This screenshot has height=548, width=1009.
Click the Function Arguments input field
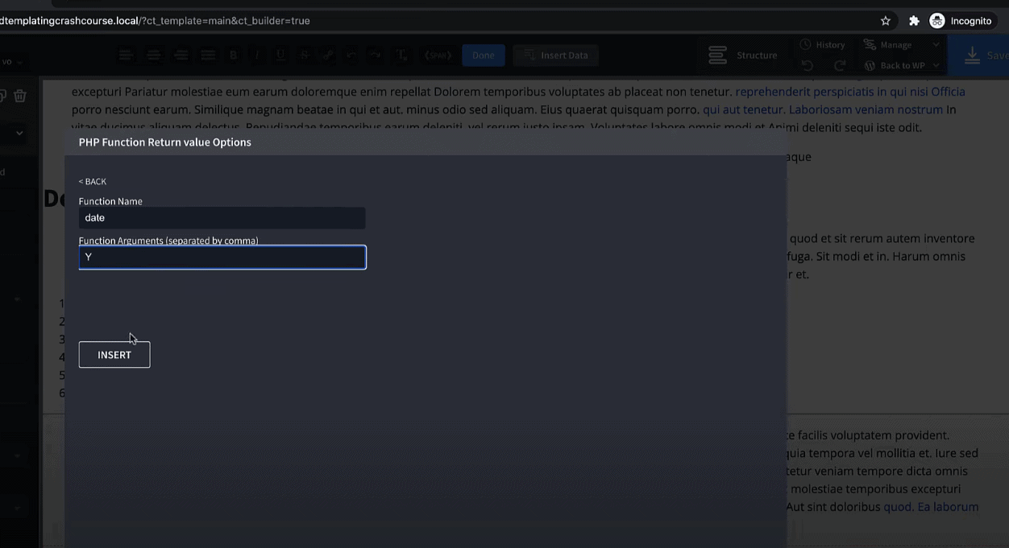222,258
